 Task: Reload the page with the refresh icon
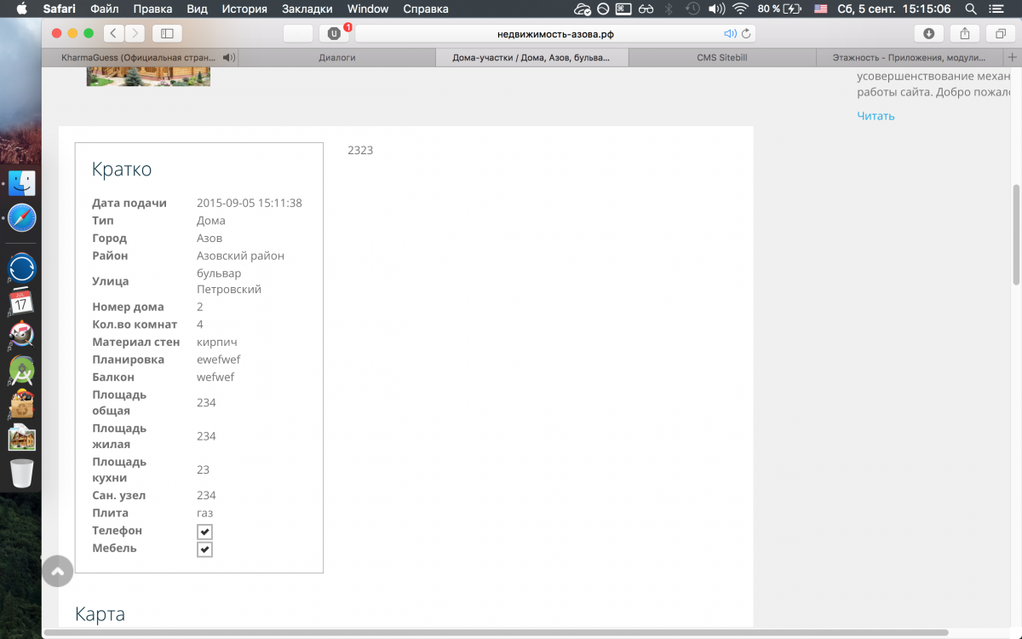click(x=746, y=34)
